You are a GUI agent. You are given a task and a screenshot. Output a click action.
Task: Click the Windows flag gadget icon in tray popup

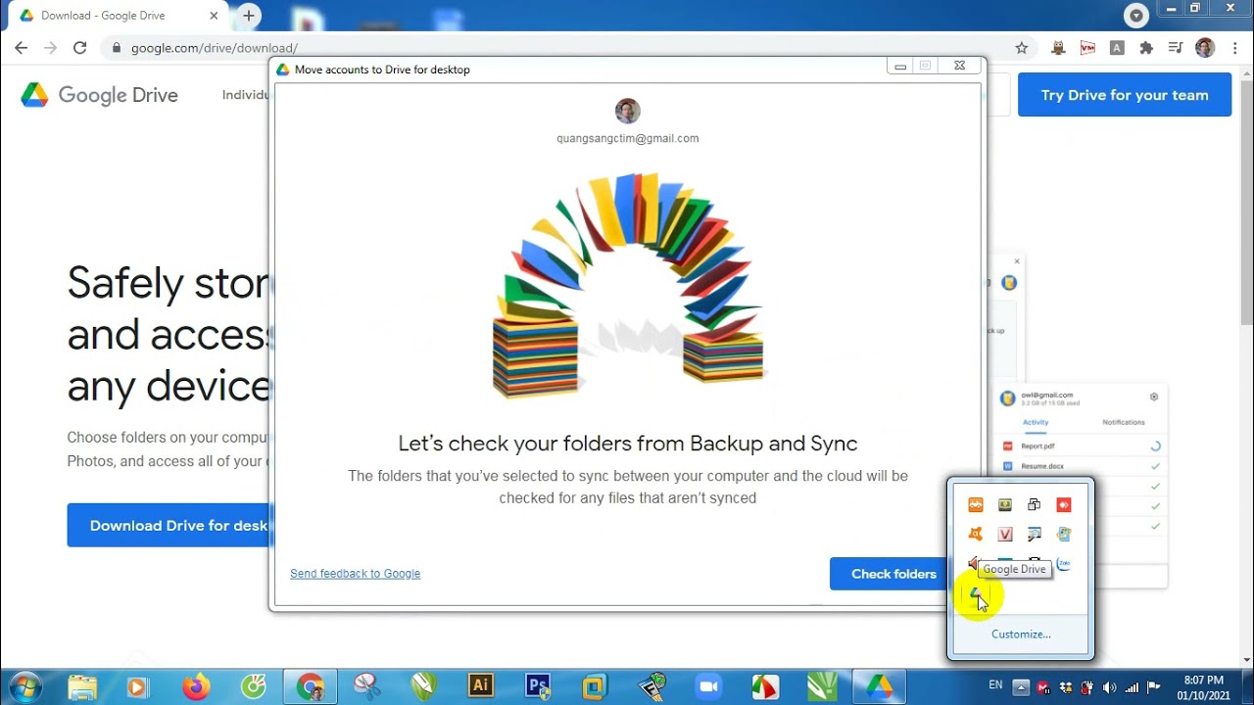[x=1064, y=535]
